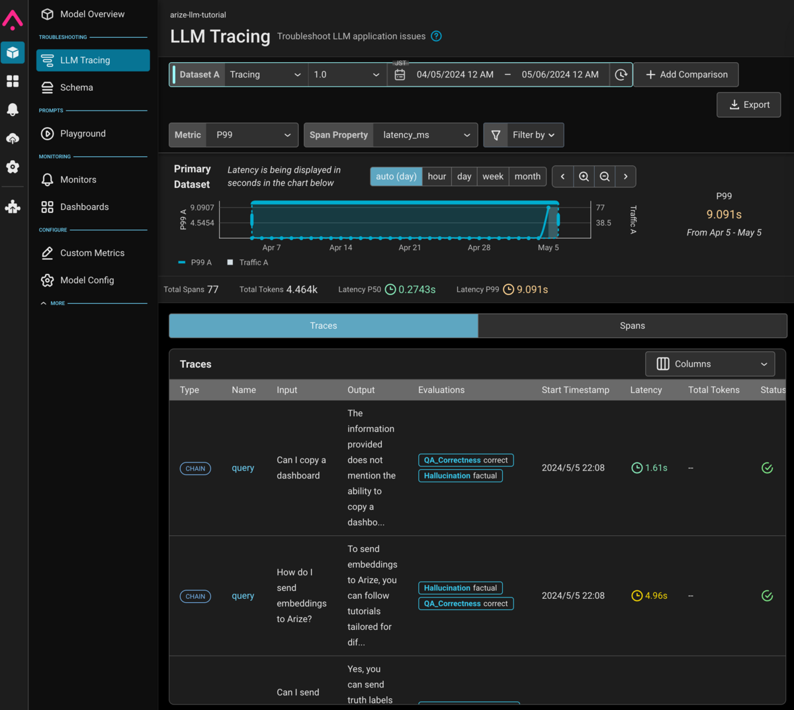The image size is (794, 710).
Task: Click the Total Tokens column header
Action: point(714,390)
